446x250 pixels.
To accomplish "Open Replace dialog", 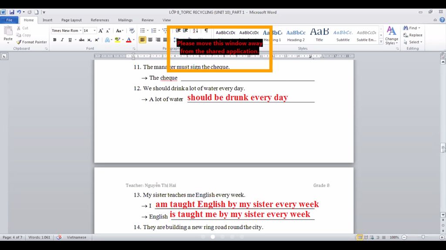I will (413, 35).
